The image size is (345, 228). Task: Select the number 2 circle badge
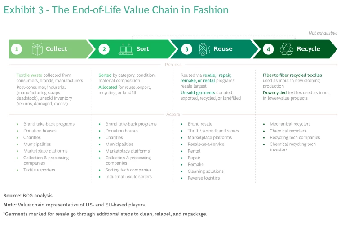(104, 49)
